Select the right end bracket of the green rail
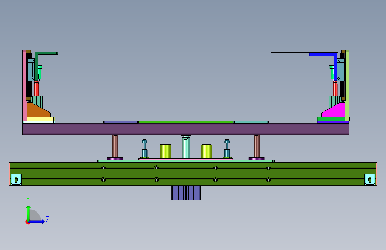 tap(370, 180)
